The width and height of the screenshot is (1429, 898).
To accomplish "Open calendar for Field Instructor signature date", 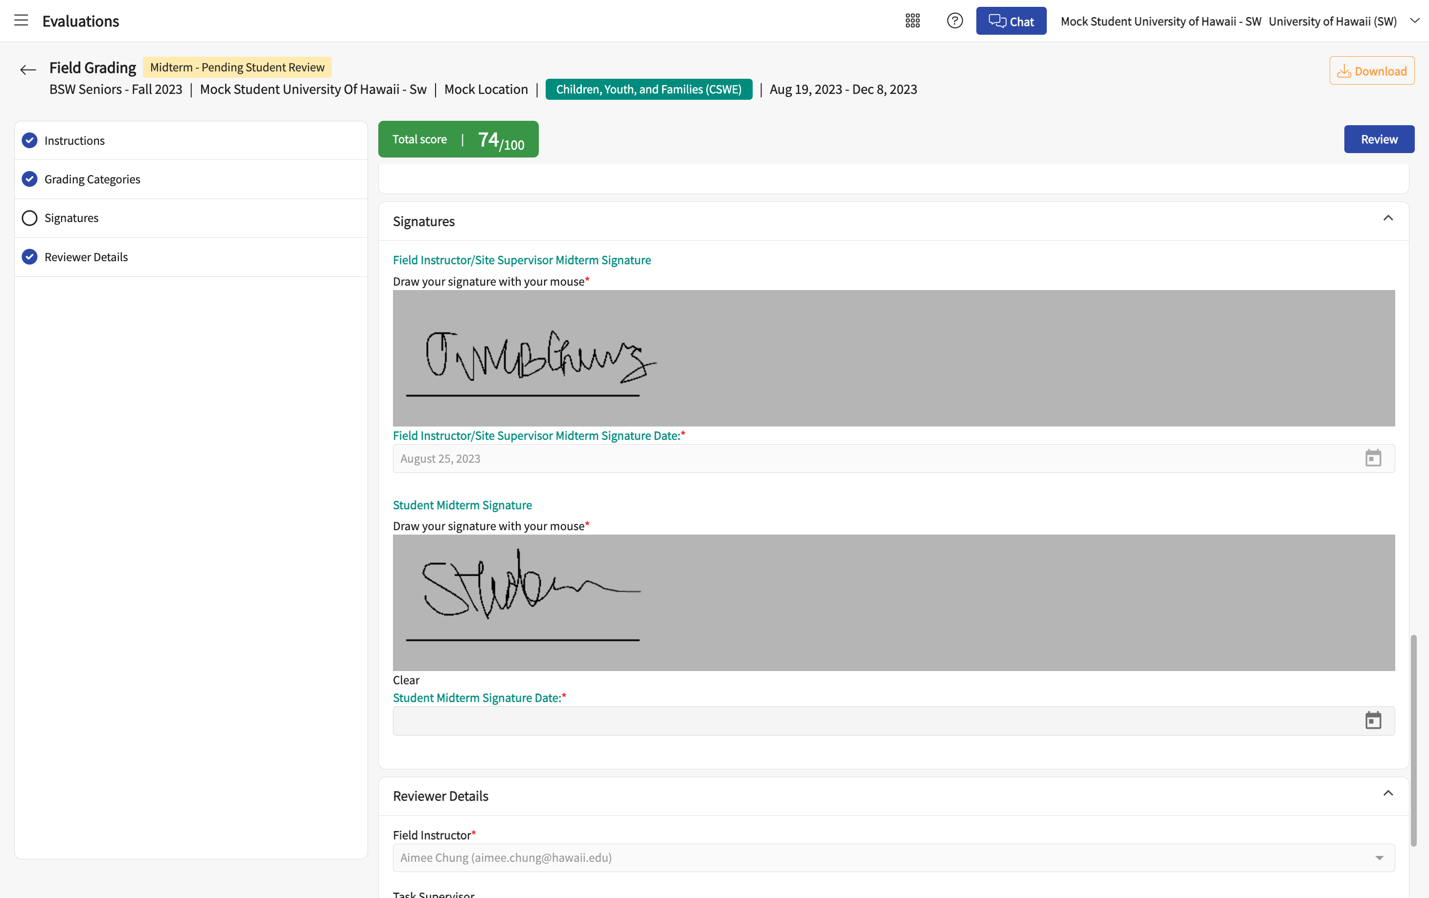I will [x=1373, y=458].
